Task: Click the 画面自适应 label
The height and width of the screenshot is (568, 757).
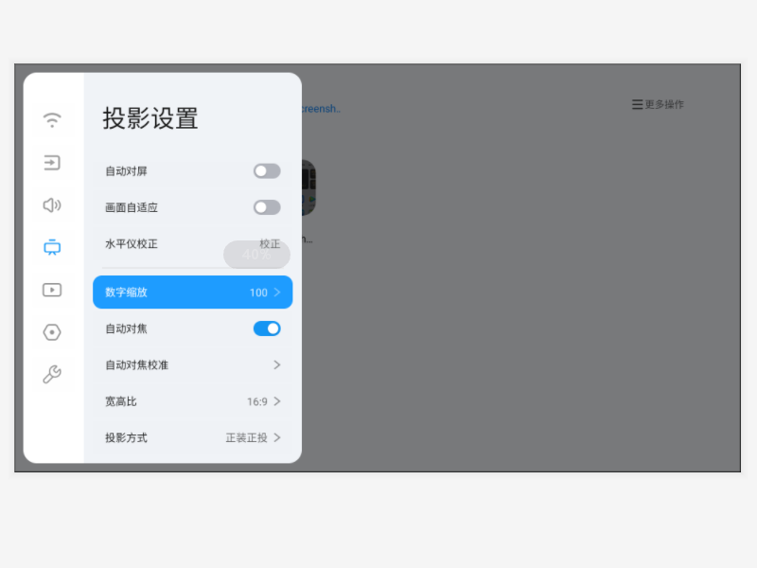Action: coord(132,207)
